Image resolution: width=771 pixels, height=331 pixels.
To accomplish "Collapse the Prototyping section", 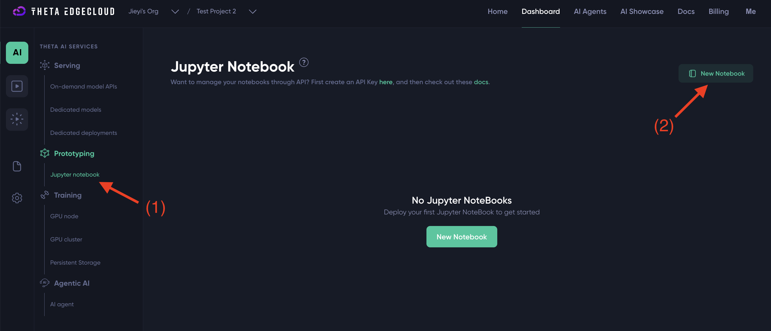I will 74,153.
